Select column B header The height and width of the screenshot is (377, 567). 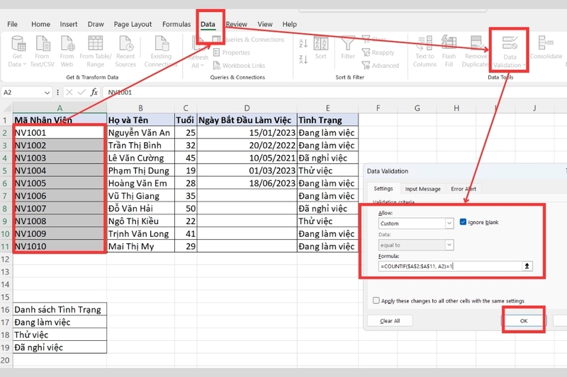[x=140, y=108]
